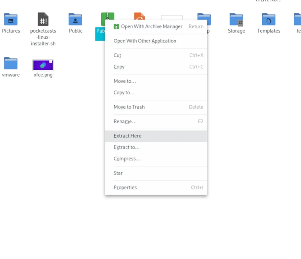Click the Archive Manager icon in the menu
Screen dimensions: 301x259
(x=116, y=26)
